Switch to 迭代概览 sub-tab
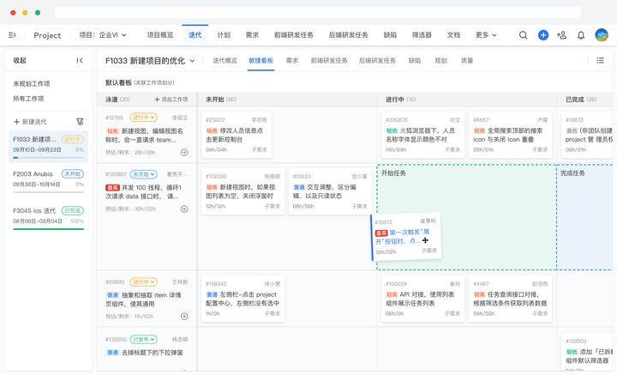The height and width of the screenshot is (375, 617). pyautogui.click(x=225, y=61)
